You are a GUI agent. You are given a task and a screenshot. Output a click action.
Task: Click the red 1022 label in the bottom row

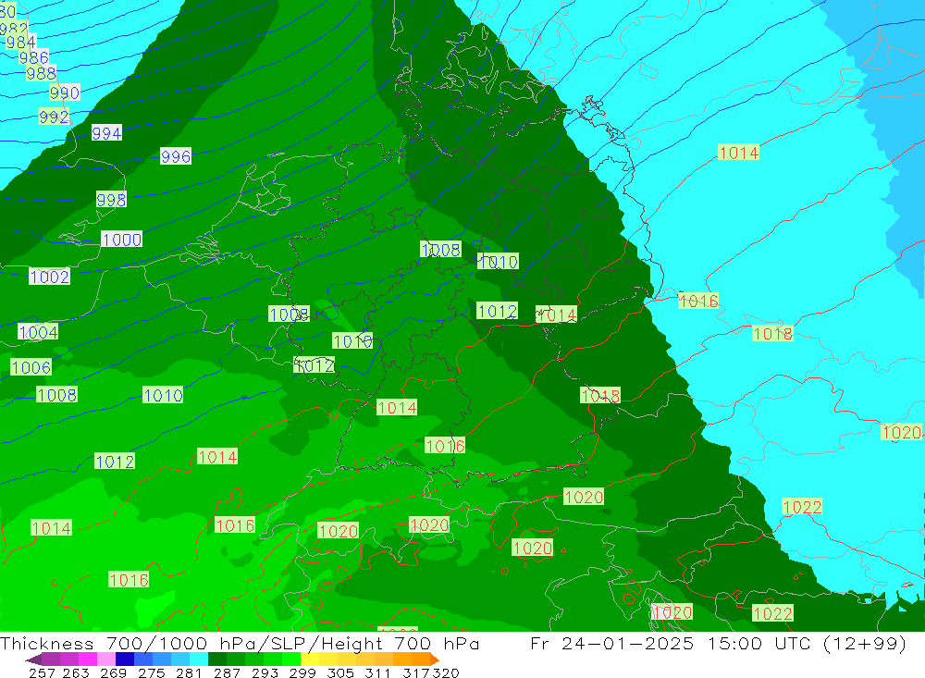tap(772, 613)
